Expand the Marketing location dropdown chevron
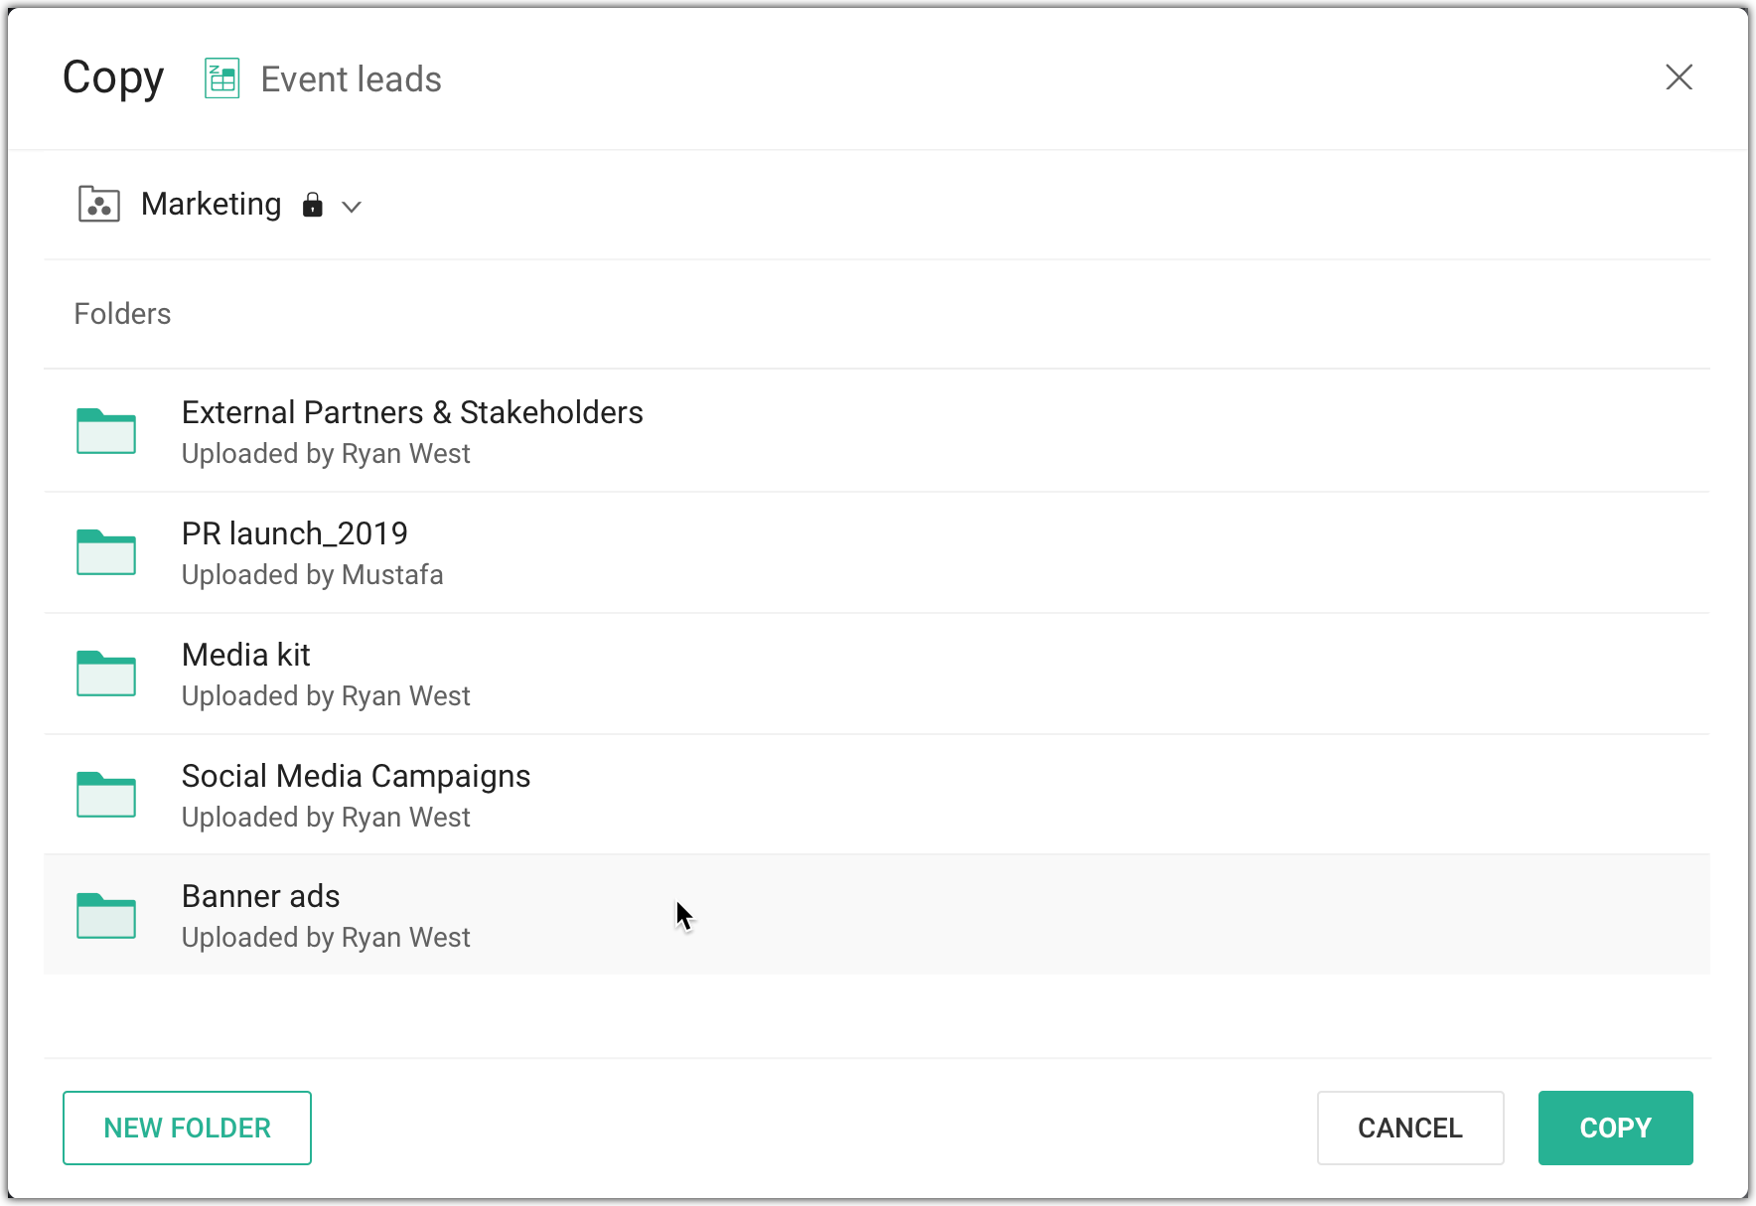Screen dimensions: 1756x1206 pyautogui.click(x=352, y=207)
